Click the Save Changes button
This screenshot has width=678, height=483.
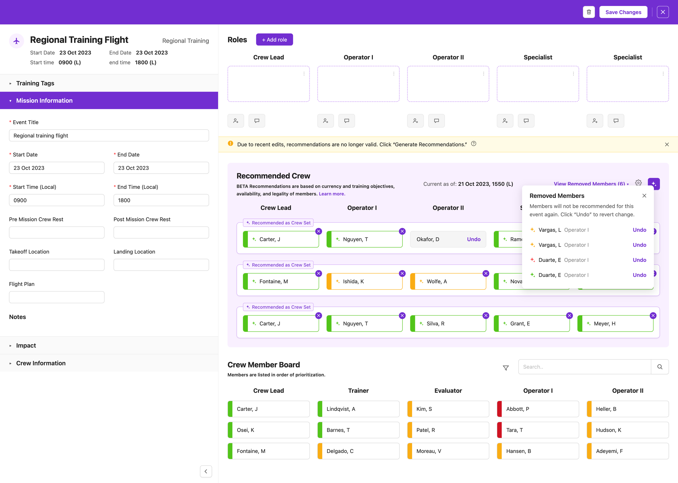click(x=623, y=12)
